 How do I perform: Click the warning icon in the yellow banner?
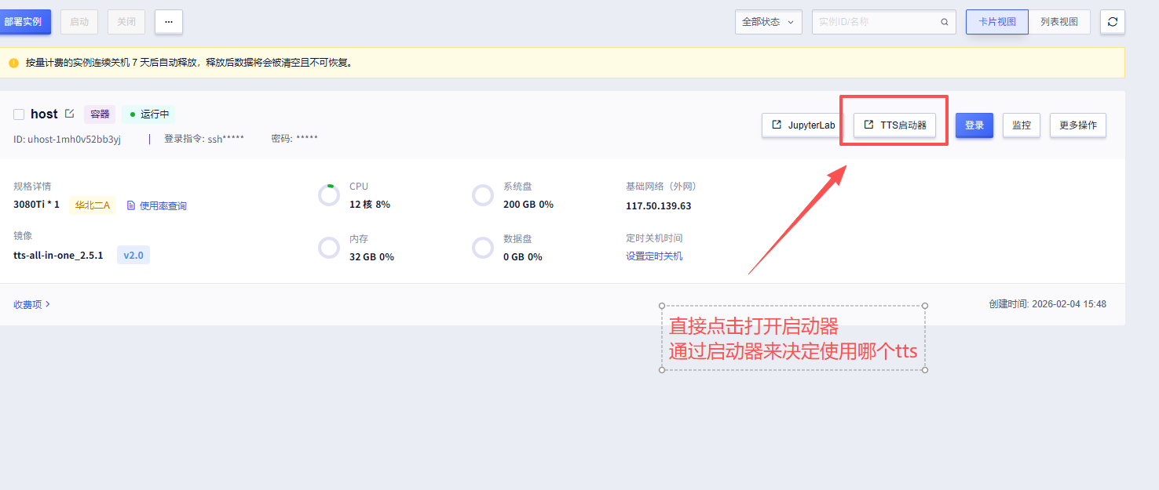pyautogui.click(x=13, y=61)
